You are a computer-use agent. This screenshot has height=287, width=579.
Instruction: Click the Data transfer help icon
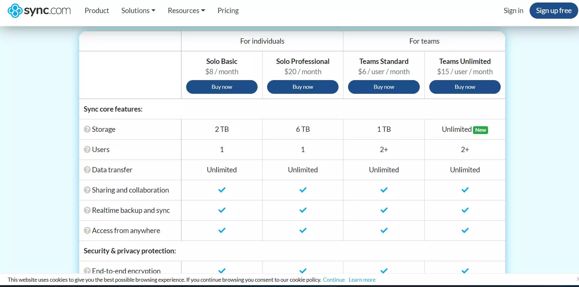click(x=87, y=170)
